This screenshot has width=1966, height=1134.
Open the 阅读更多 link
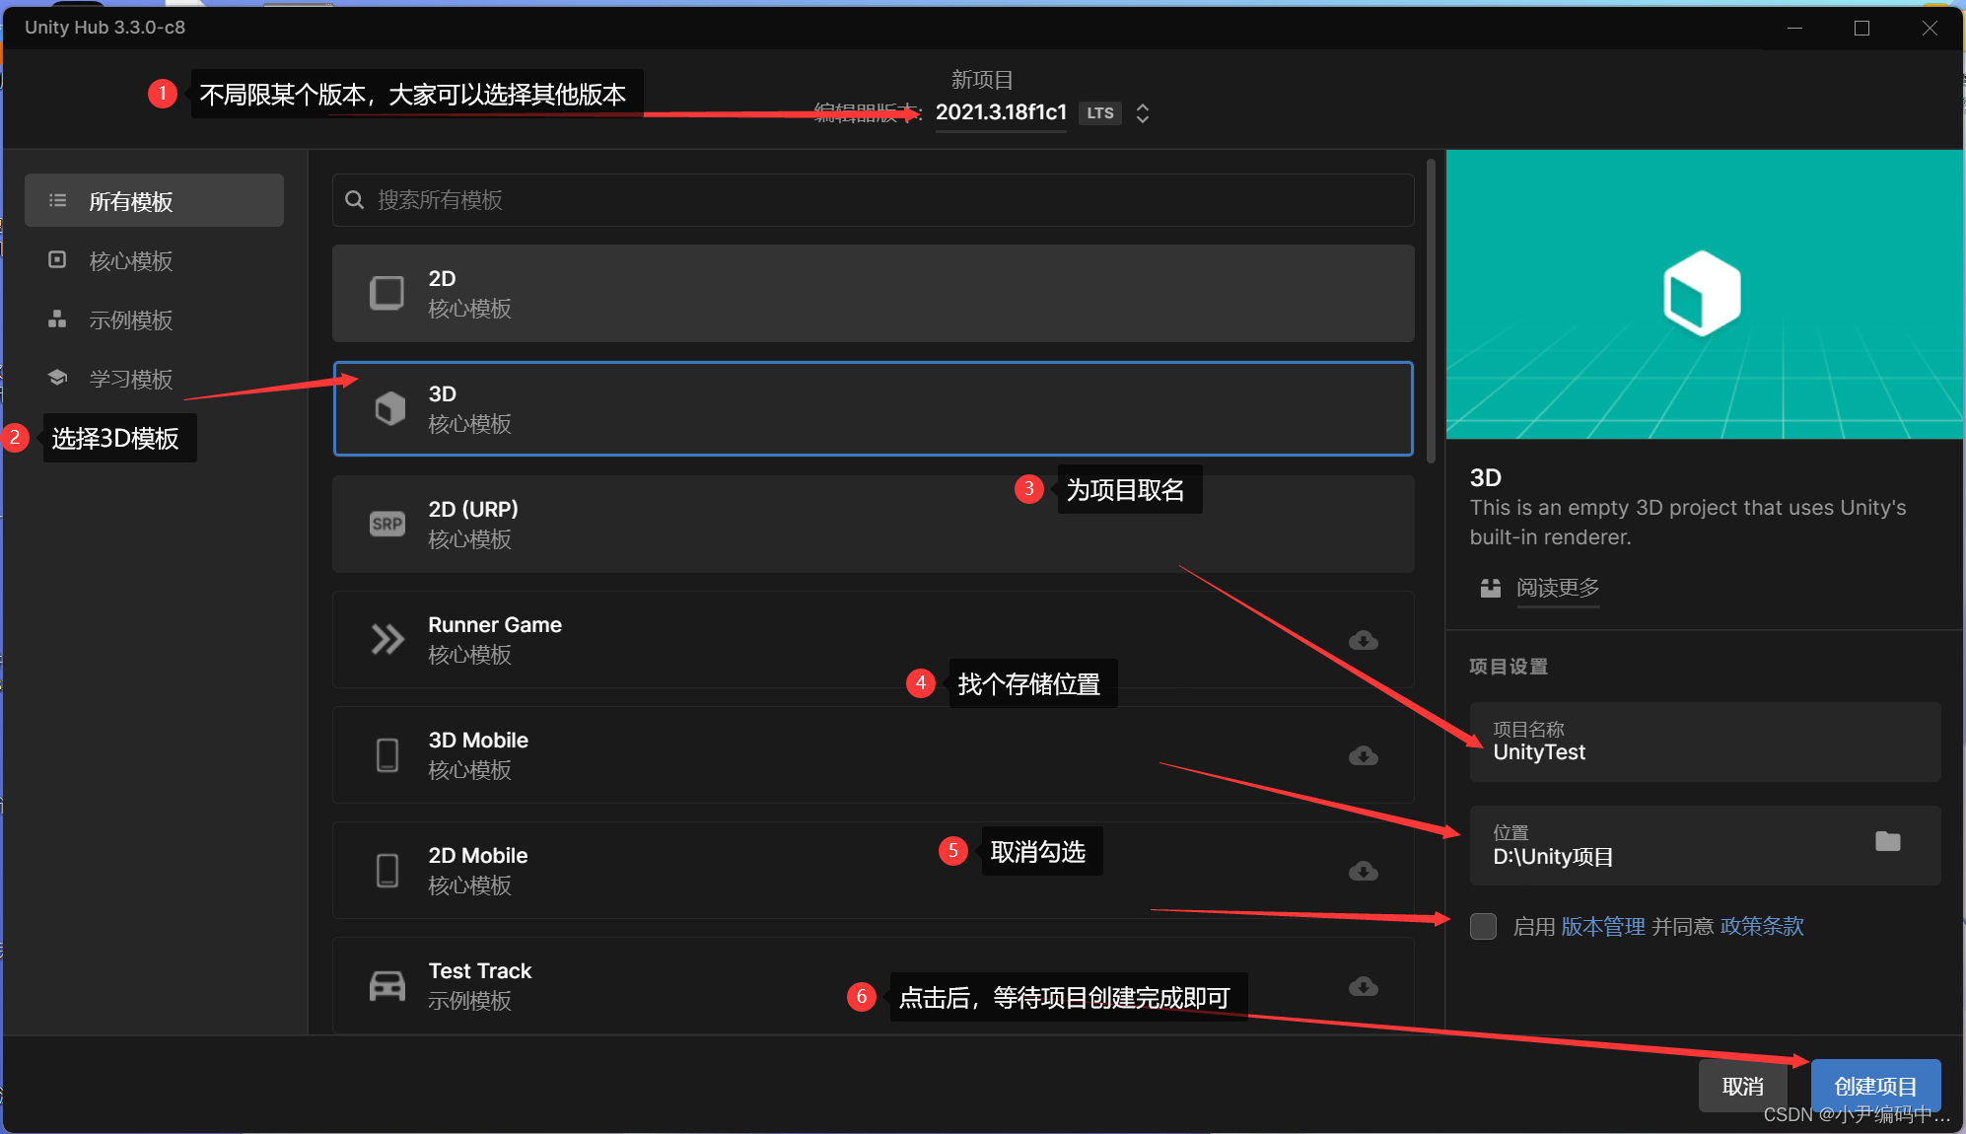tap(1558, 588)
